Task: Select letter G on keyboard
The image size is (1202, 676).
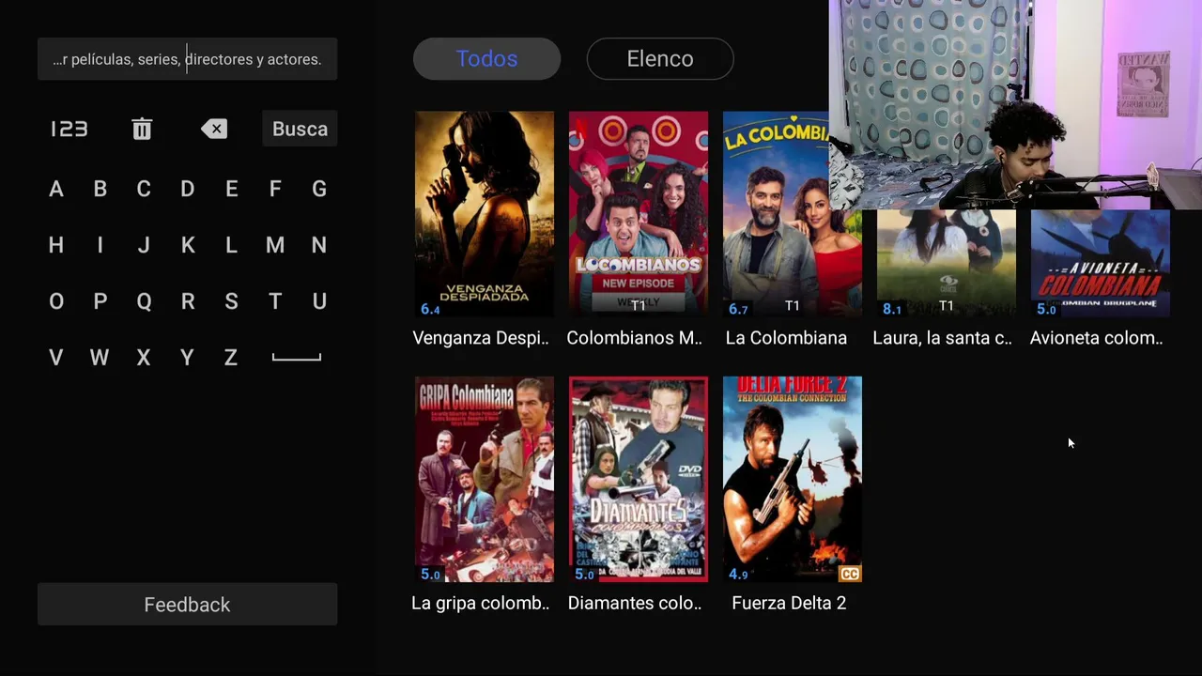Action: click(x=319, y=189)
